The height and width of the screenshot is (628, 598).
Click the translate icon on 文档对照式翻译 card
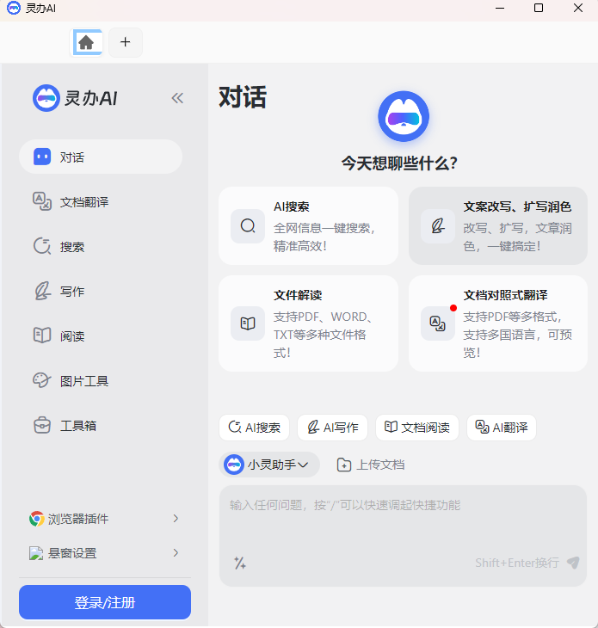coord(438,323)
